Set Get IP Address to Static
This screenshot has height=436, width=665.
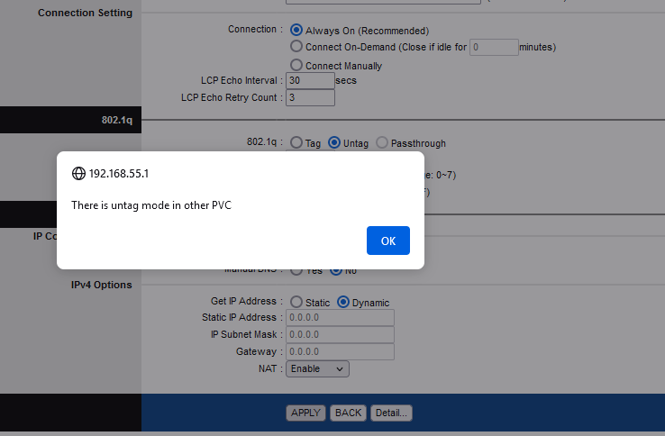click(296, 303)
